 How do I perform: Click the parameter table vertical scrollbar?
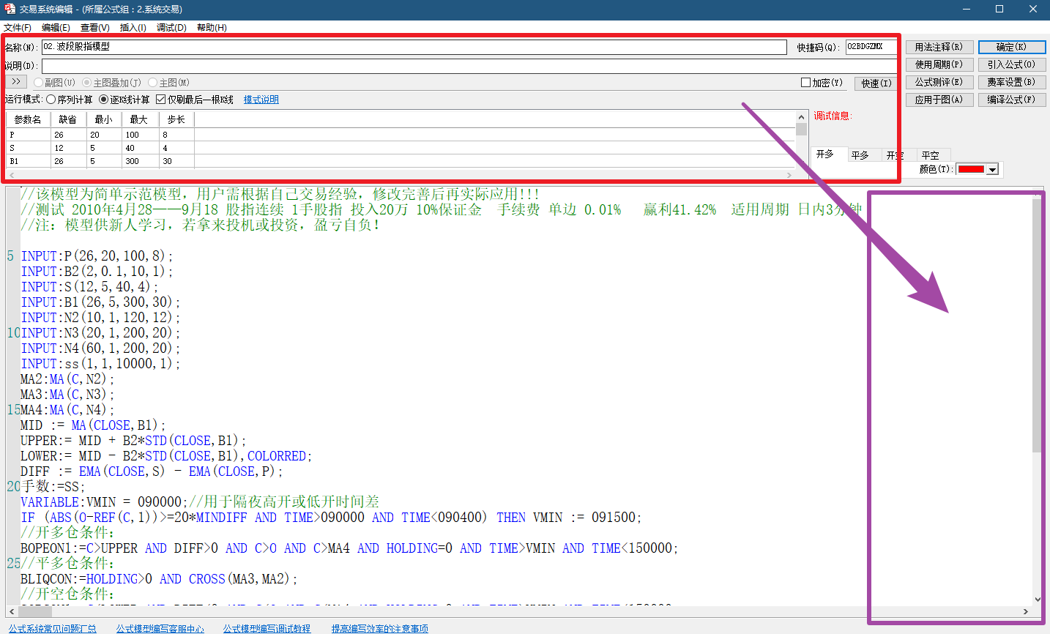802,139
